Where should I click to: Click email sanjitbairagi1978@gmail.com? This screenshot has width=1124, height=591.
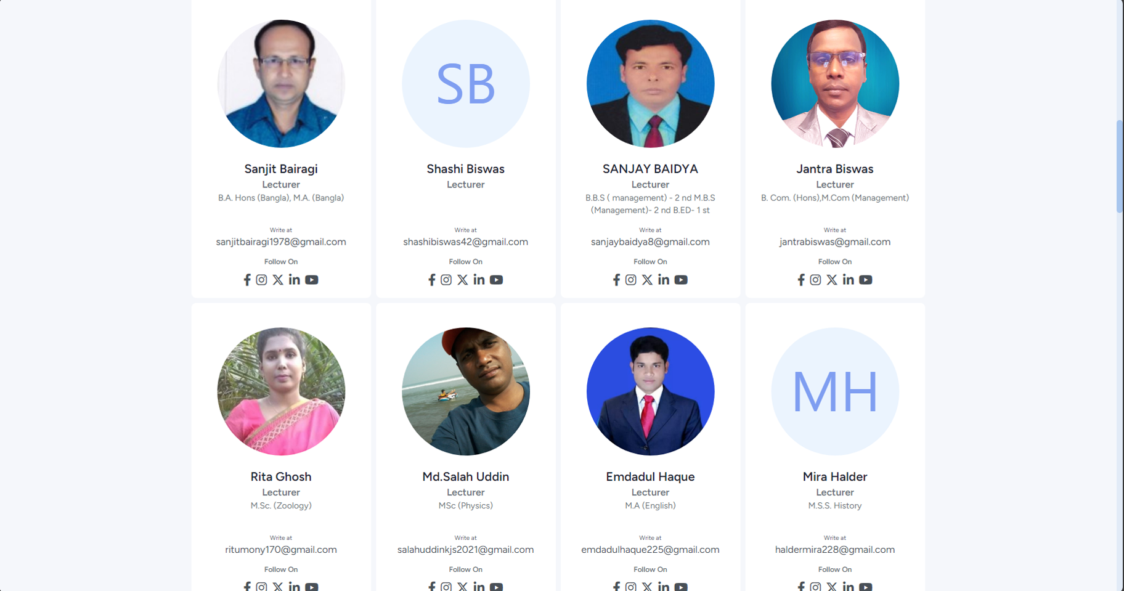coord(281,242)
